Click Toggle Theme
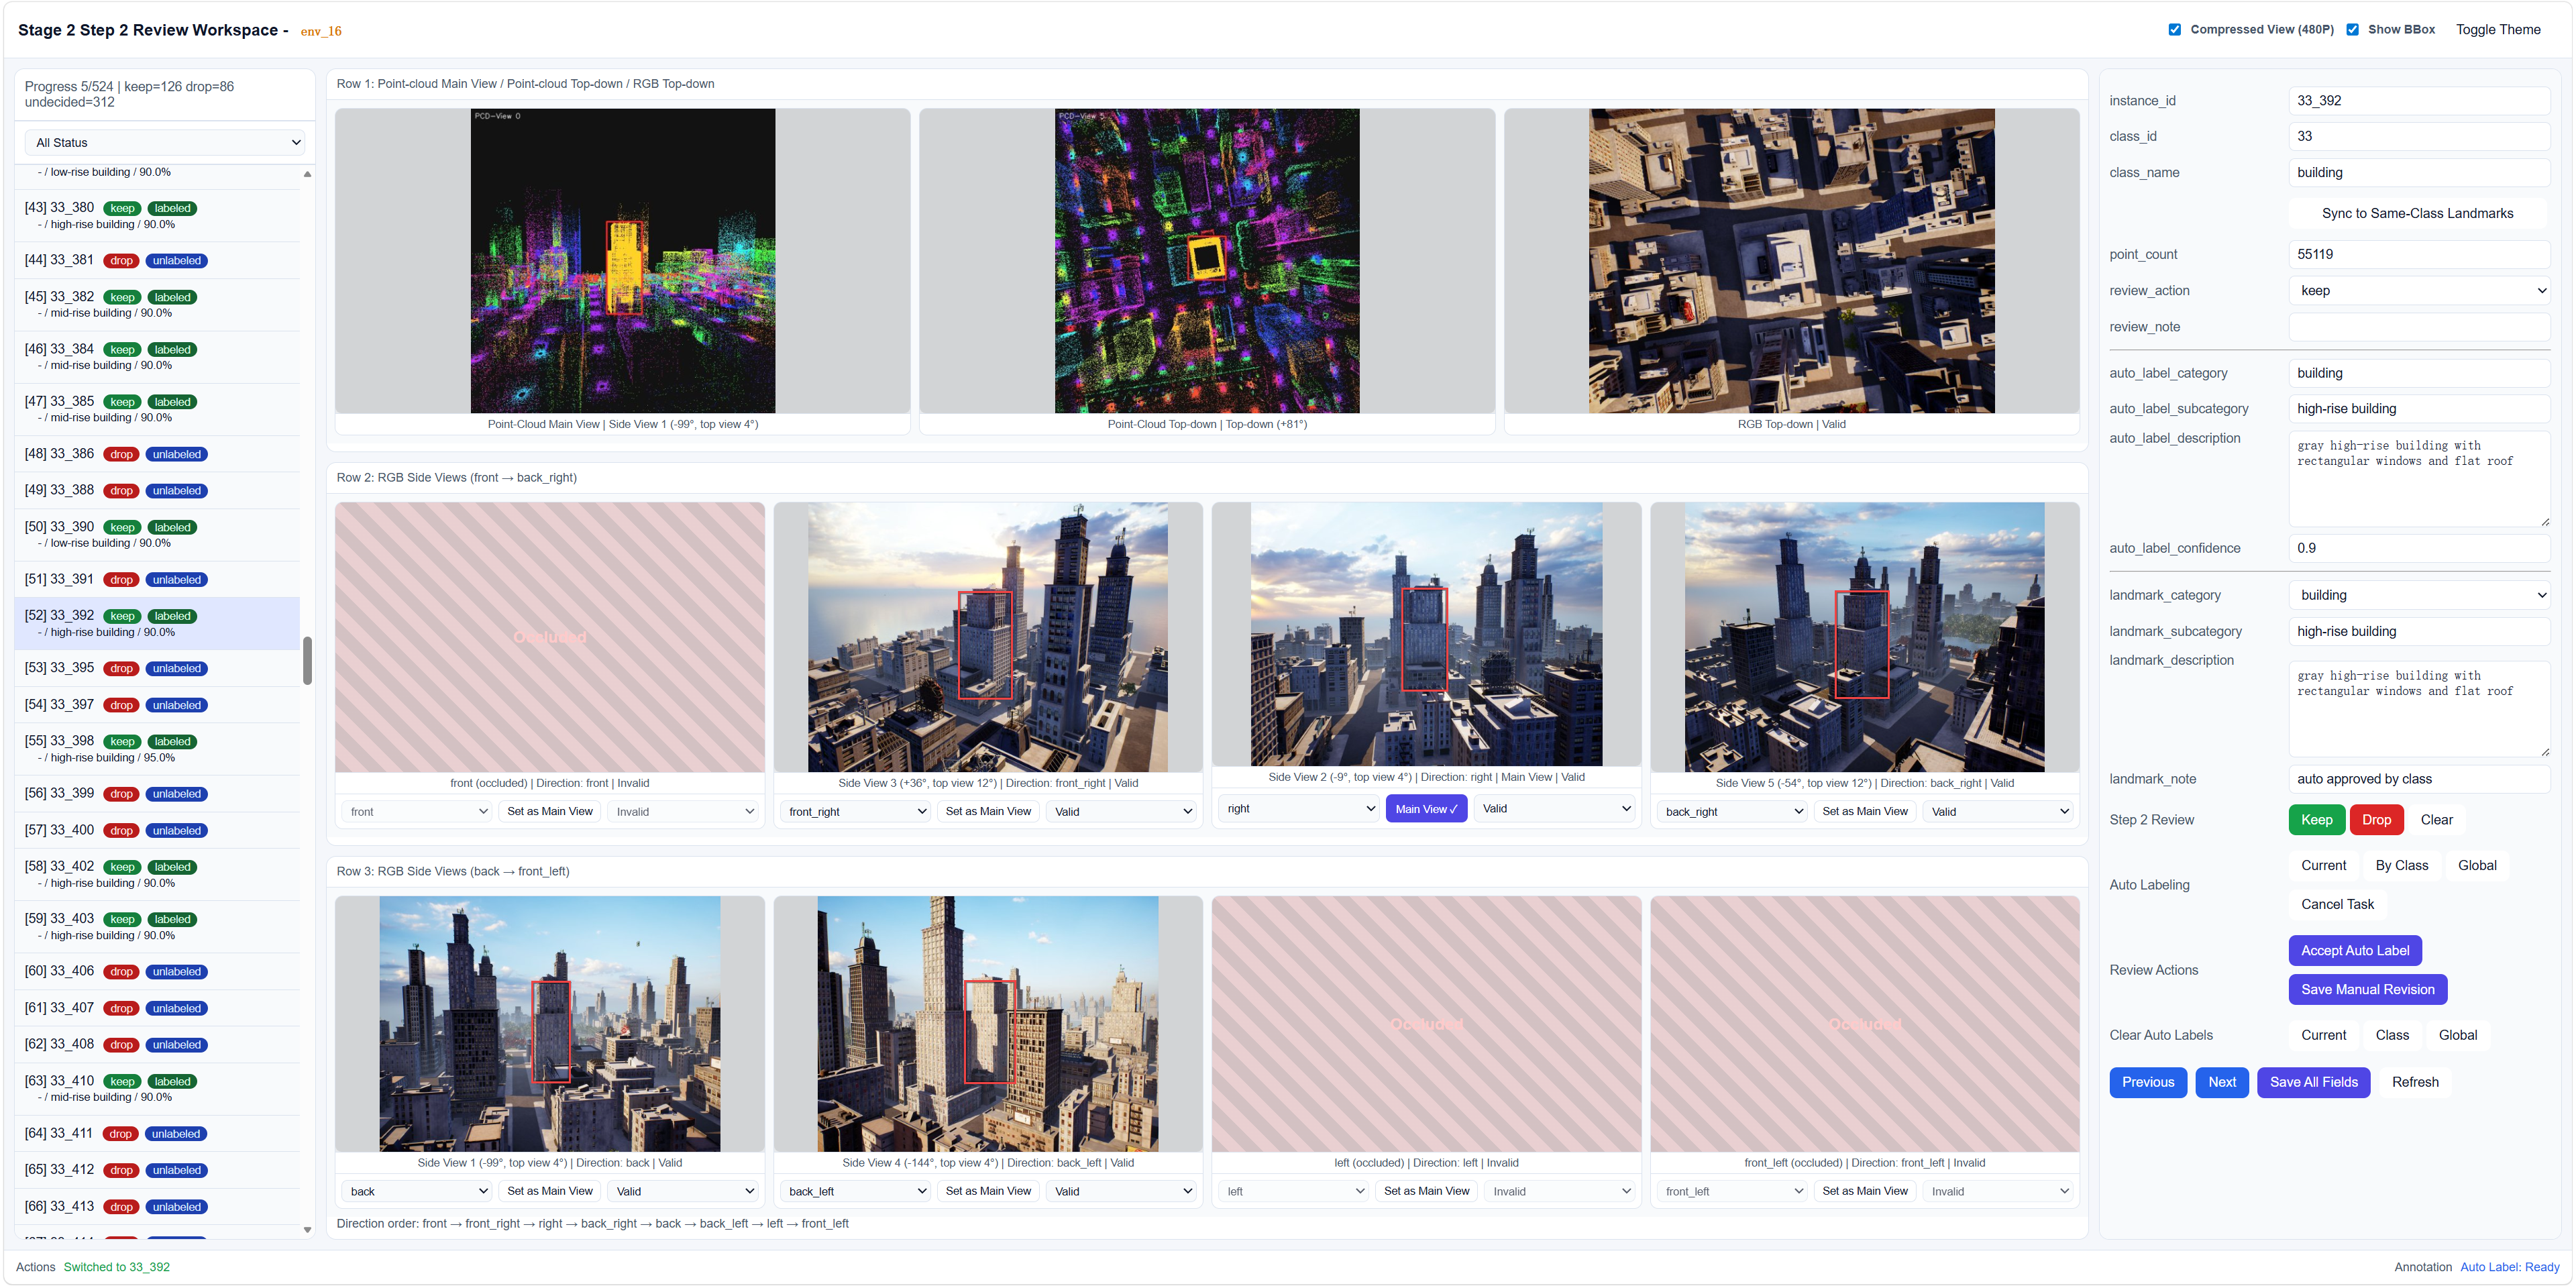 [2498, 29]
